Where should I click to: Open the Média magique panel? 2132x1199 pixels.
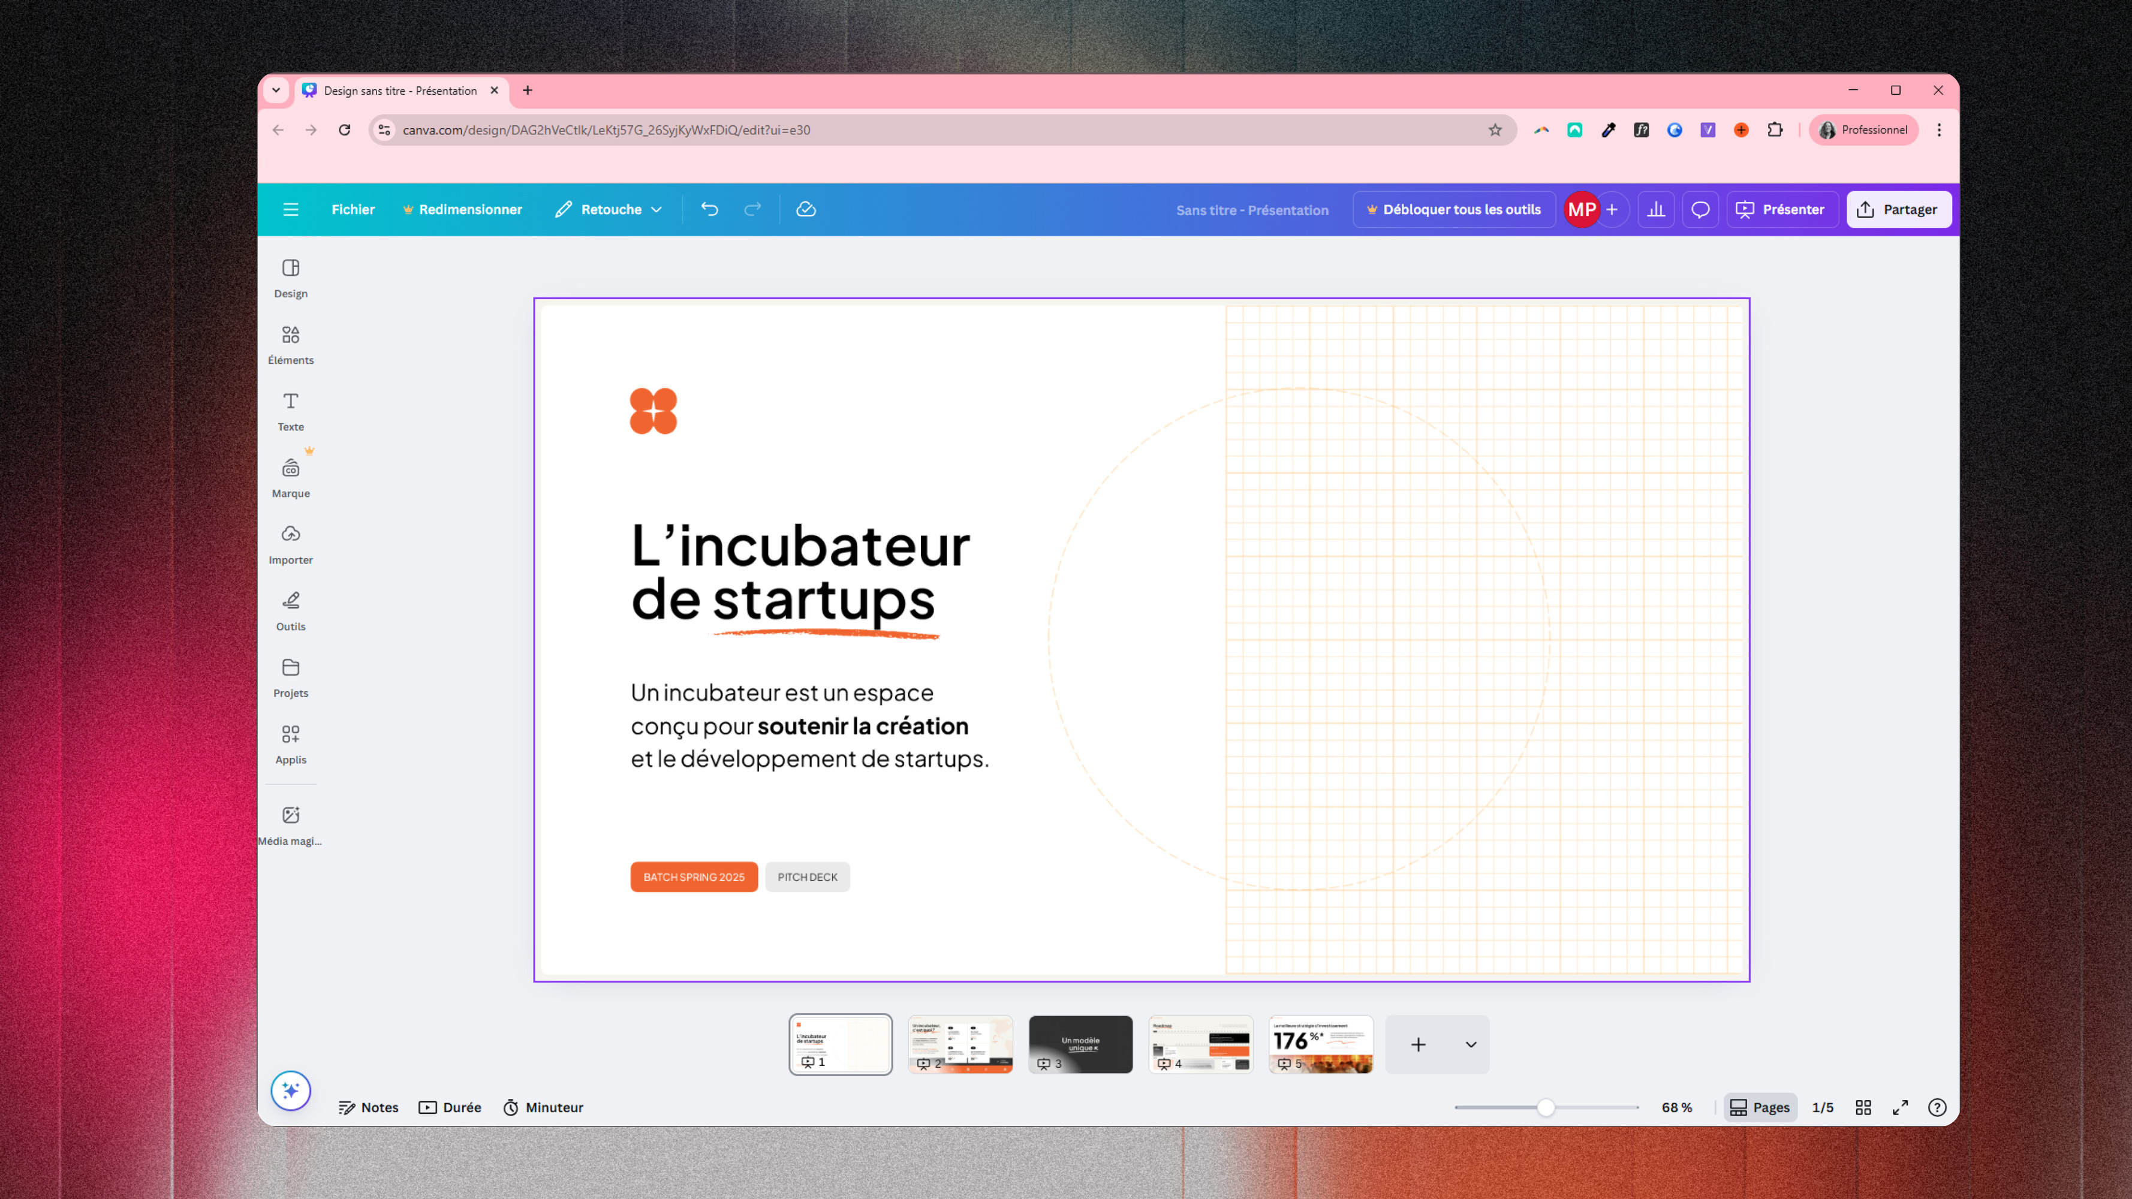[291, 826]
